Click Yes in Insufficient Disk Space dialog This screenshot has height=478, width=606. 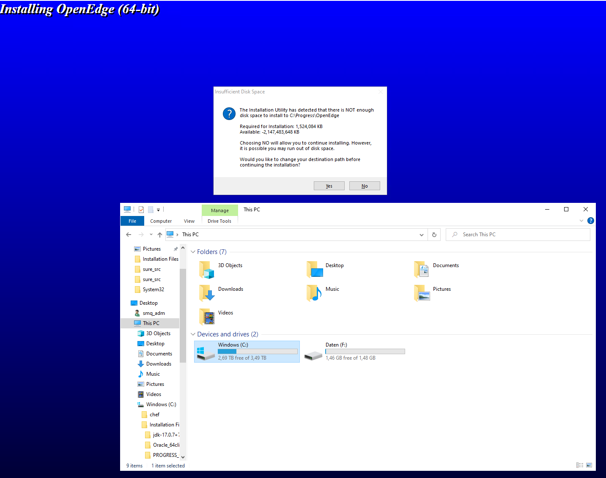pos(329,186)
